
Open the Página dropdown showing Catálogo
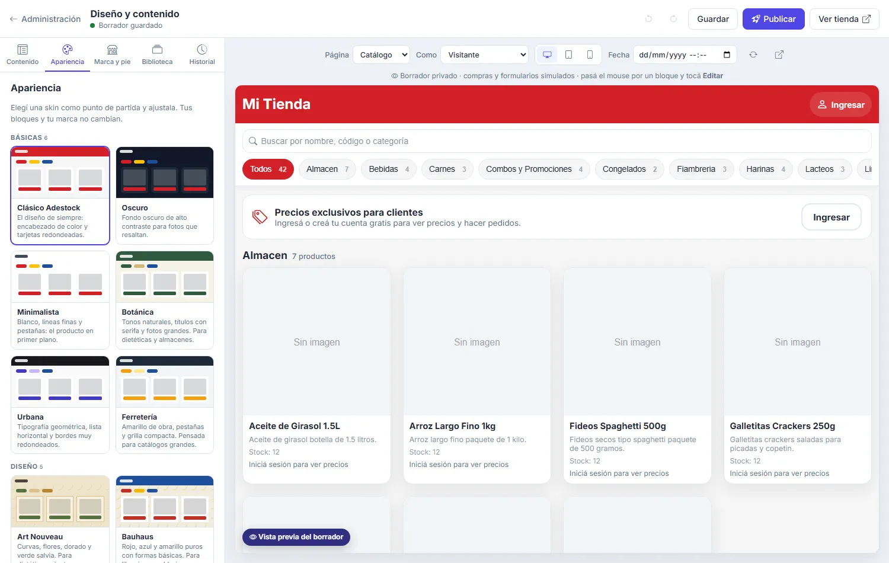tap(381, 55)
